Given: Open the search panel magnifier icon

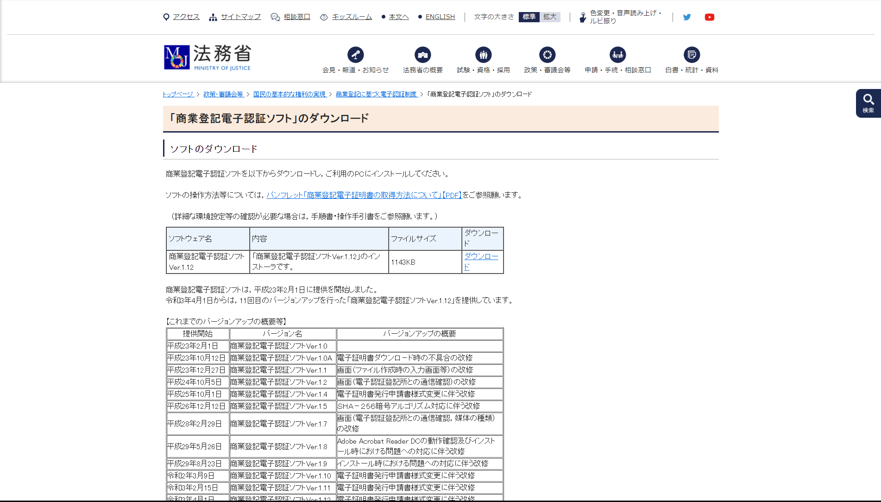Looking at the screenshot, I should (x=868, y=103).
